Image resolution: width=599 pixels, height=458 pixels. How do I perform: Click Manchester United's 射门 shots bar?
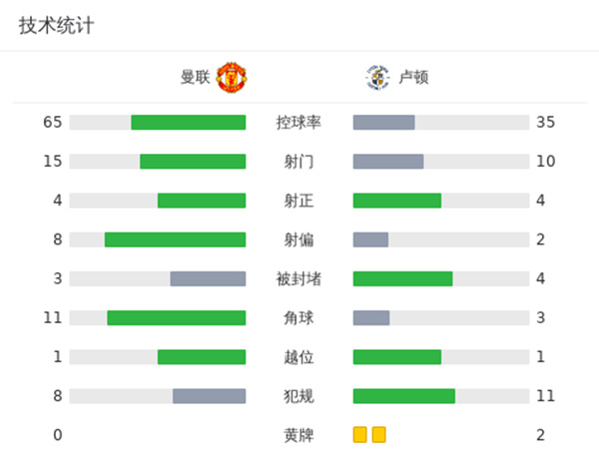pyautogui.click(x=193, y=162)
